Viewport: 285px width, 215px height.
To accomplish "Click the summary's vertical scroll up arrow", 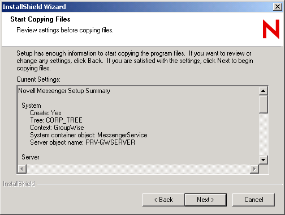I will pos(264,91).
